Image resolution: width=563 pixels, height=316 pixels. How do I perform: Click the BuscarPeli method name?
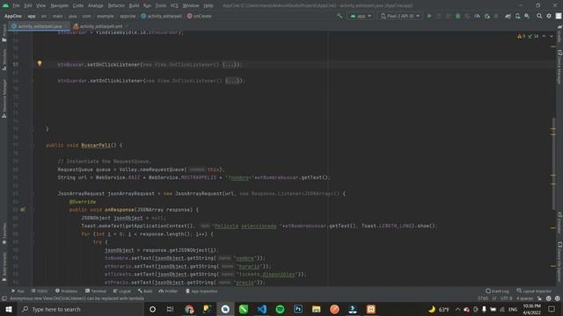click(x=96, y=145)
